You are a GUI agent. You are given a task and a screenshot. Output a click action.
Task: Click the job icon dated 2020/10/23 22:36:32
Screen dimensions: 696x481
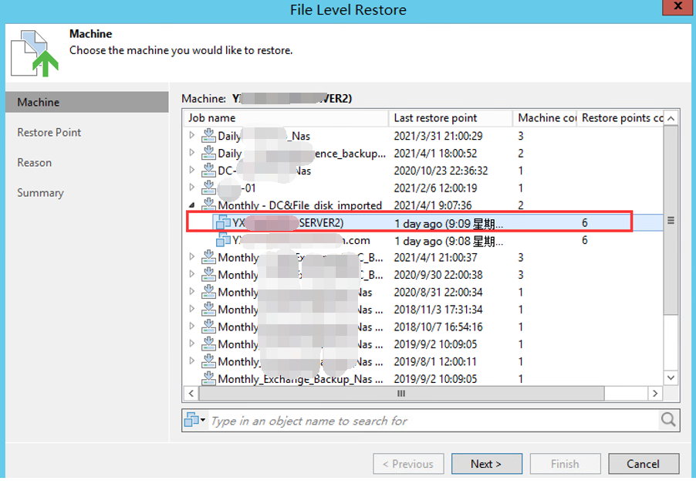pyautogui.click(x=208, y=171)
